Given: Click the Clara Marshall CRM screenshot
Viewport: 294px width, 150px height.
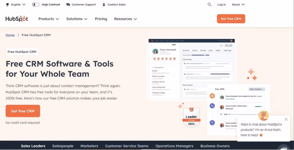Looking at the screenshot, I should coord(192,69).
